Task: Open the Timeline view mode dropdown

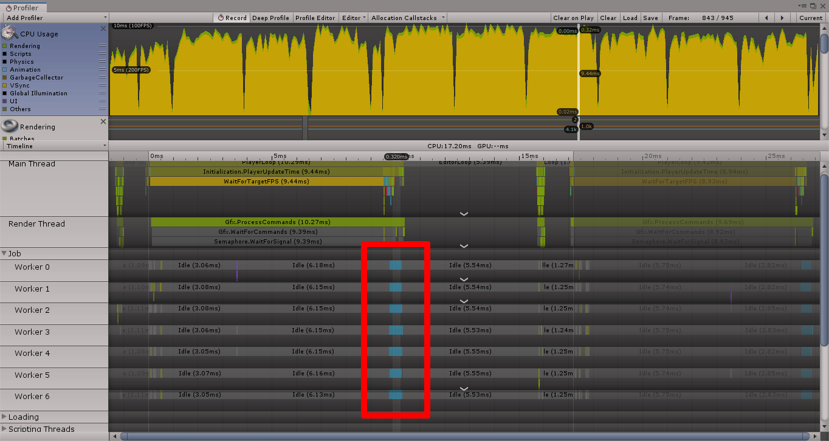Action: pos(55,146)
